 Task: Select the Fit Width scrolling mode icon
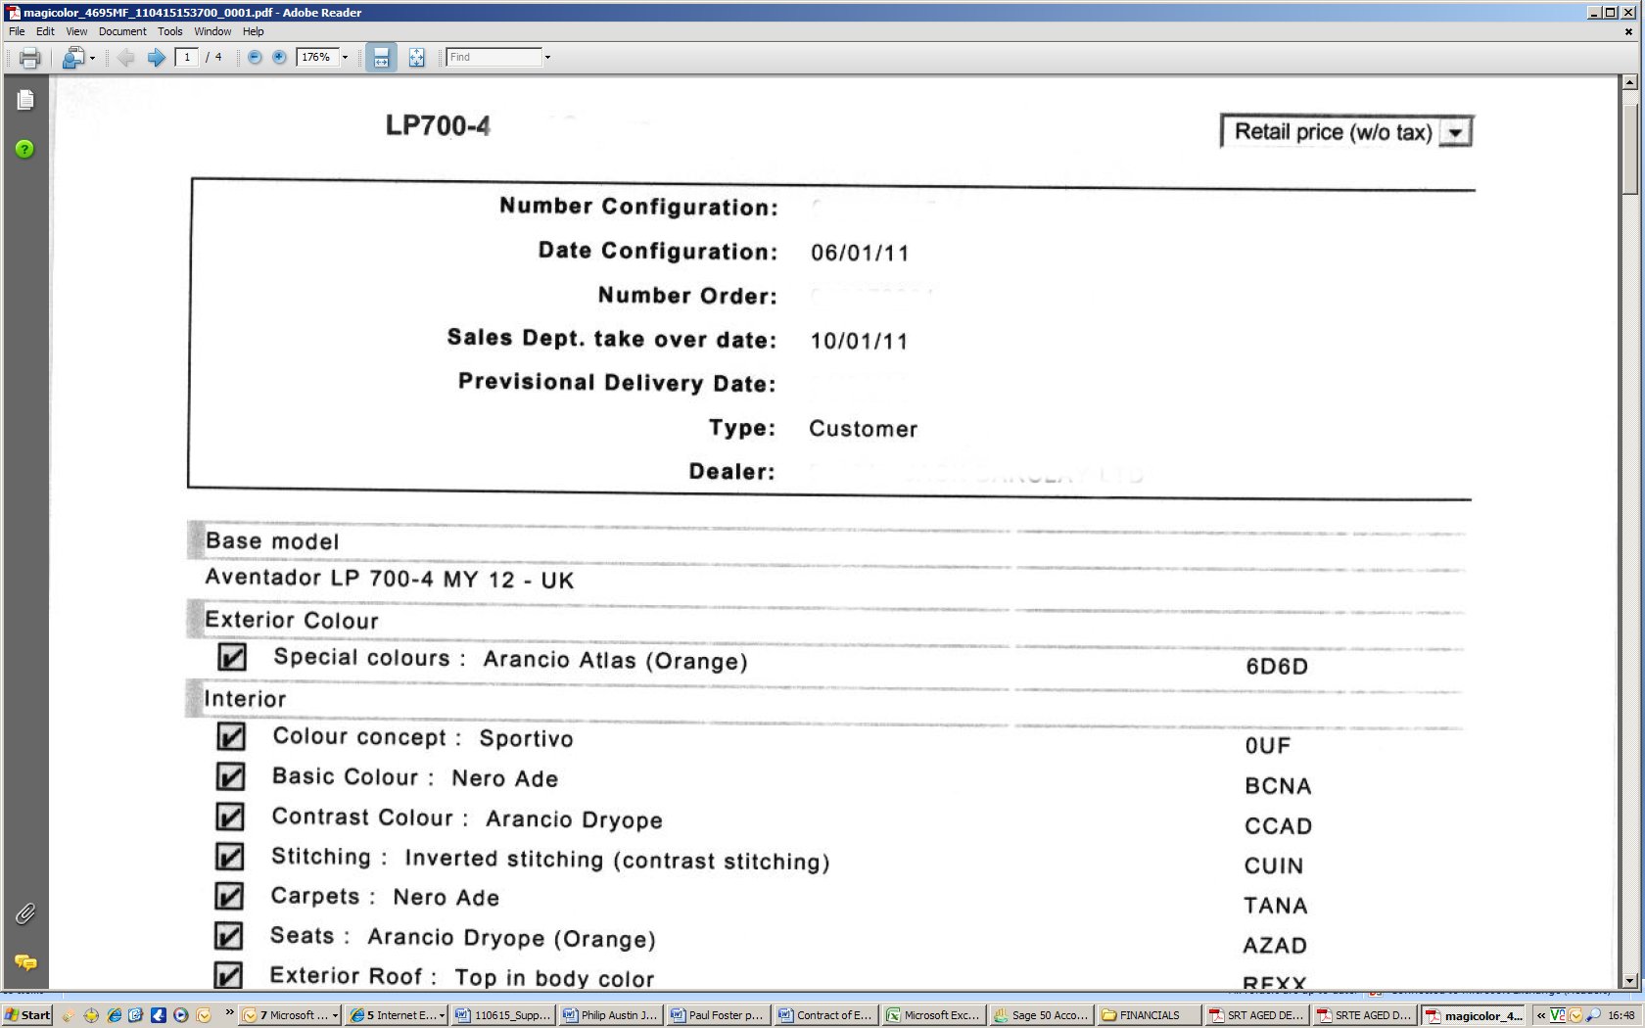pos(381,58)
